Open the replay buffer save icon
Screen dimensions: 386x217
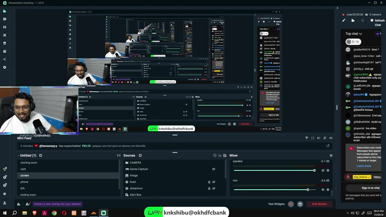[x=300, y=204]
